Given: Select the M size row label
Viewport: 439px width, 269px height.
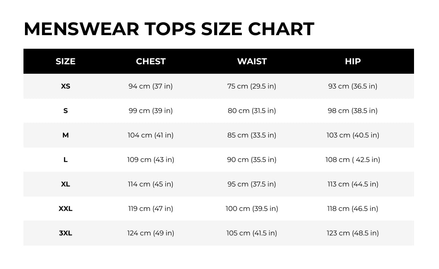Looking at the screenshot, I should pyautogui.click(x=65, y=135).
